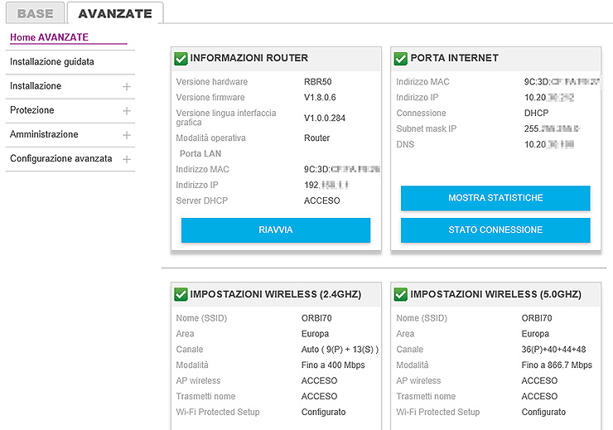Viewport: 613px width, 430px height.
Task: Click Protezione sidebar menu label
Action: 32,110
